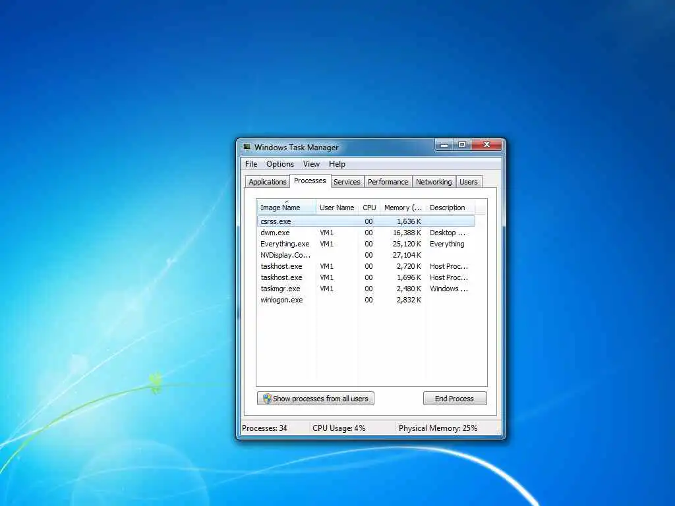Maximize the Windows Task Manager window

tap(462, 145)
